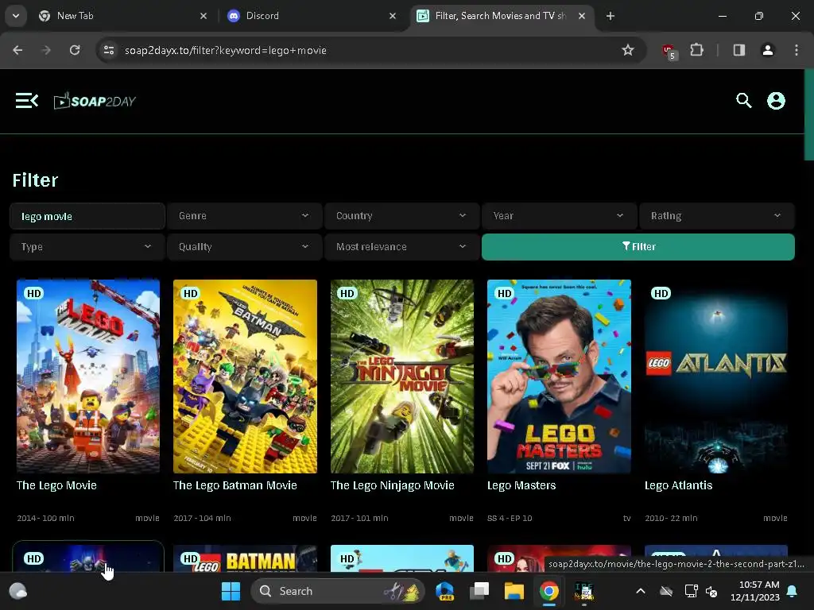Click The Lego Ninjago Movie title link
Viewport: 814px width, 610px height.
click(x=393, y=485)
